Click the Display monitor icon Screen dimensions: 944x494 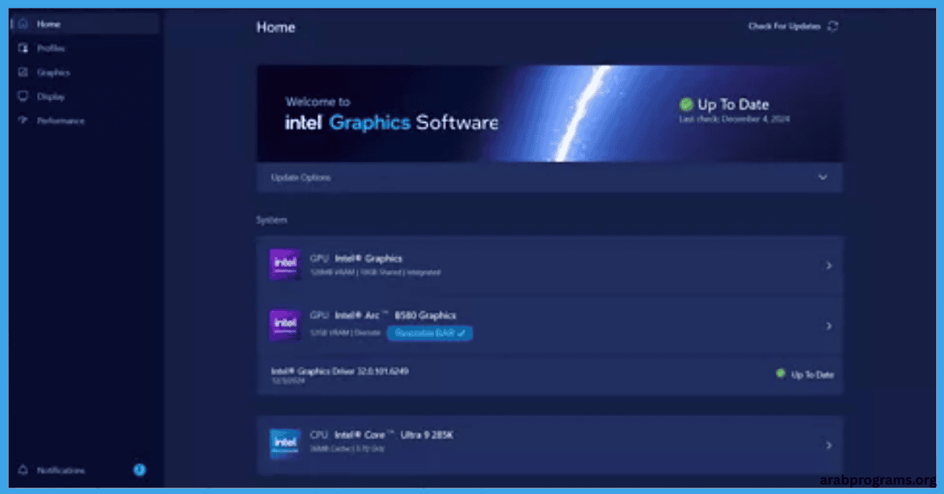coord(23,97)
